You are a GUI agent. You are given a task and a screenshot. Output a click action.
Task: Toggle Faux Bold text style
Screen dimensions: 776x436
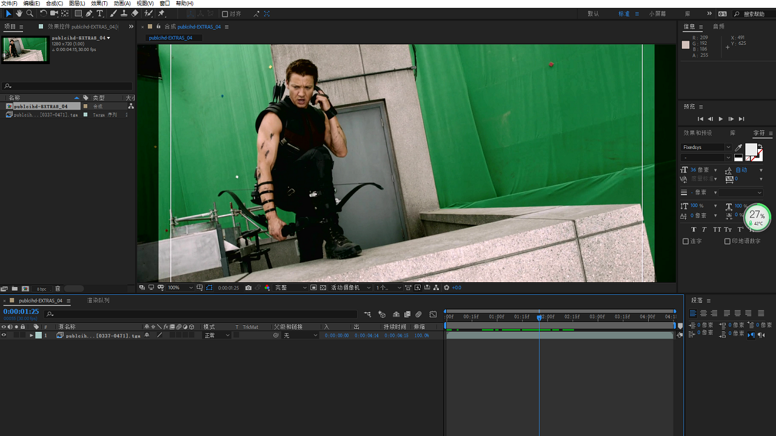pyautogui.click(x=694, y=230)
